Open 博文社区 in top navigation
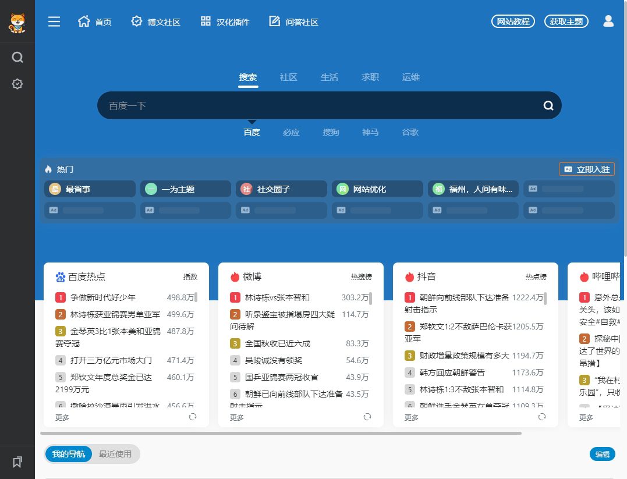627x479 pixels. 156,22
